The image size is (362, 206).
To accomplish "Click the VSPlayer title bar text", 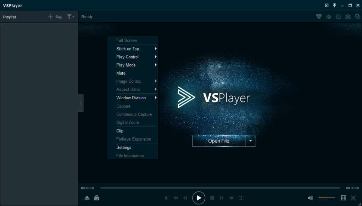I will [12, 6].
